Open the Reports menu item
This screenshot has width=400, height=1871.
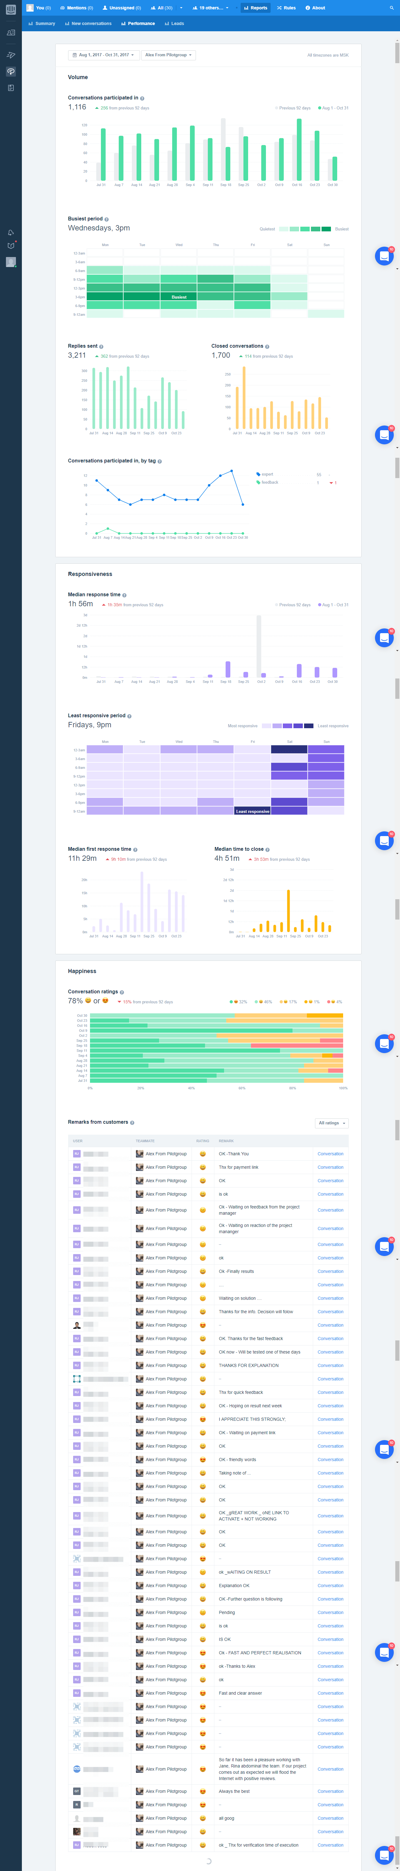[256, 8]
